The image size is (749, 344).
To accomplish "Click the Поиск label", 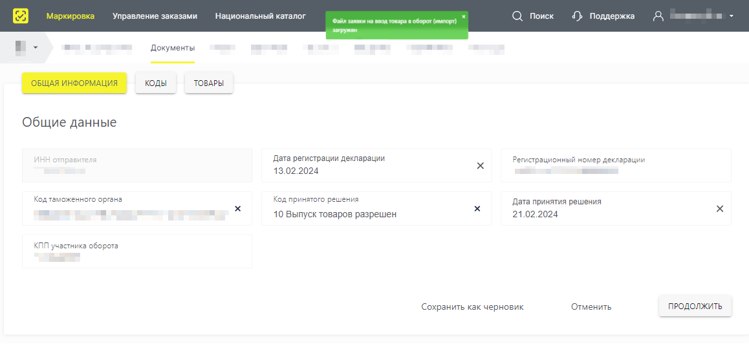I will [541, 16].
